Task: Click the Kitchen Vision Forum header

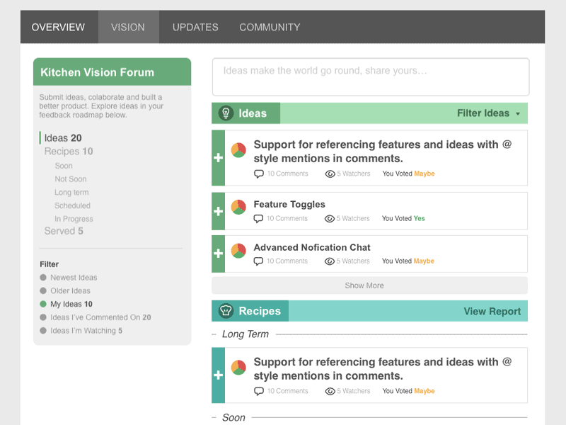Action: (112, 72)
